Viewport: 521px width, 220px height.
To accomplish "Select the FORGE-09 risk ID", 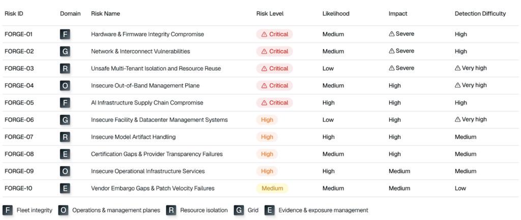I will point(19,171).
